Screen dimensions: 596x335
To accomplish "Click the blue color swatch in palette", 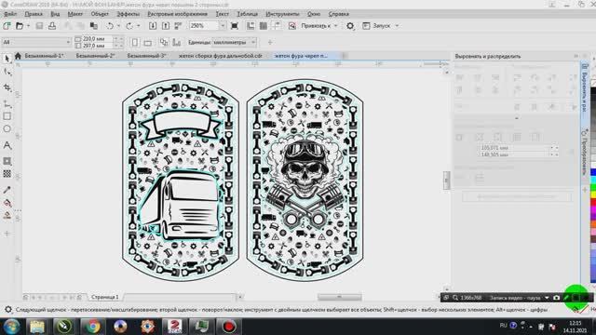I will tap(593, 172).
